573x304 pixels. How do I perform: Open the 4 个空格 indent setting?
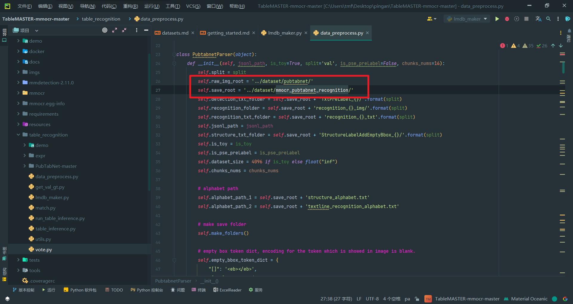pos(392,299)
